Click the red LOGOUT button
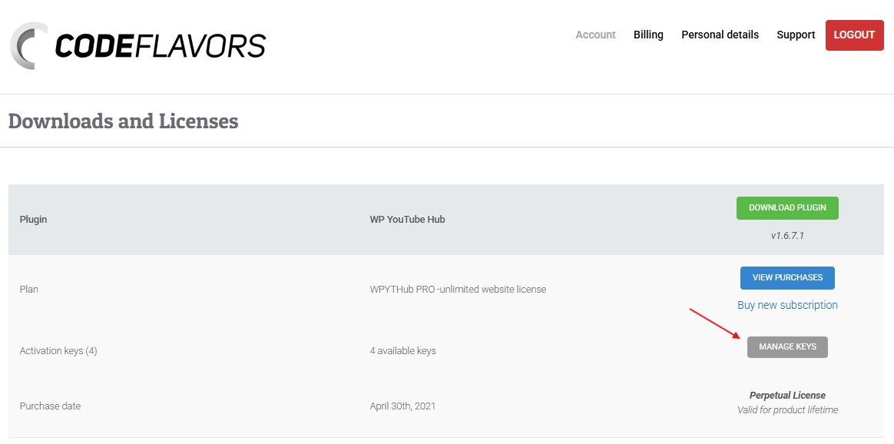 coord(854,35)
